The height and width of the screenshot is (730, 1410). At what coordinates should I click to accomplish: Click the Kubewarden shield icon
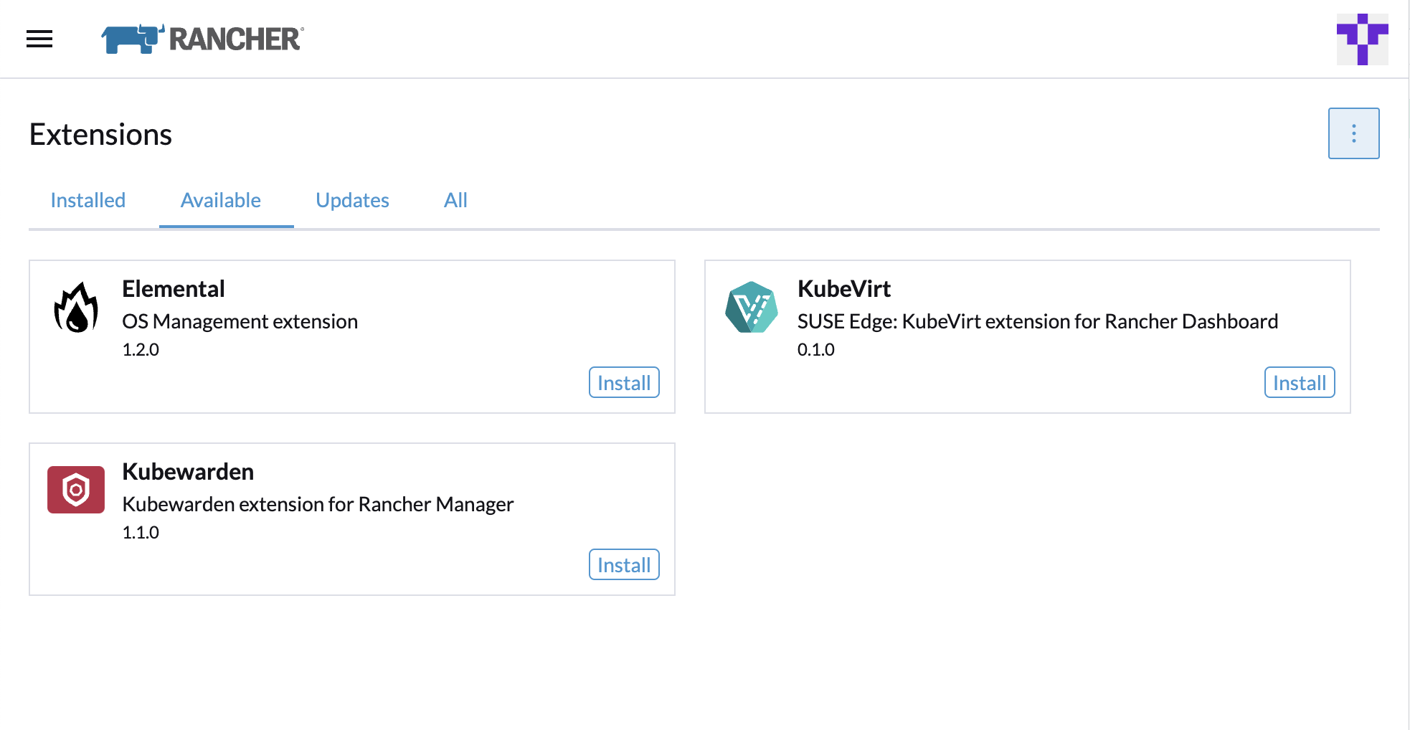(x=76, y=490)
